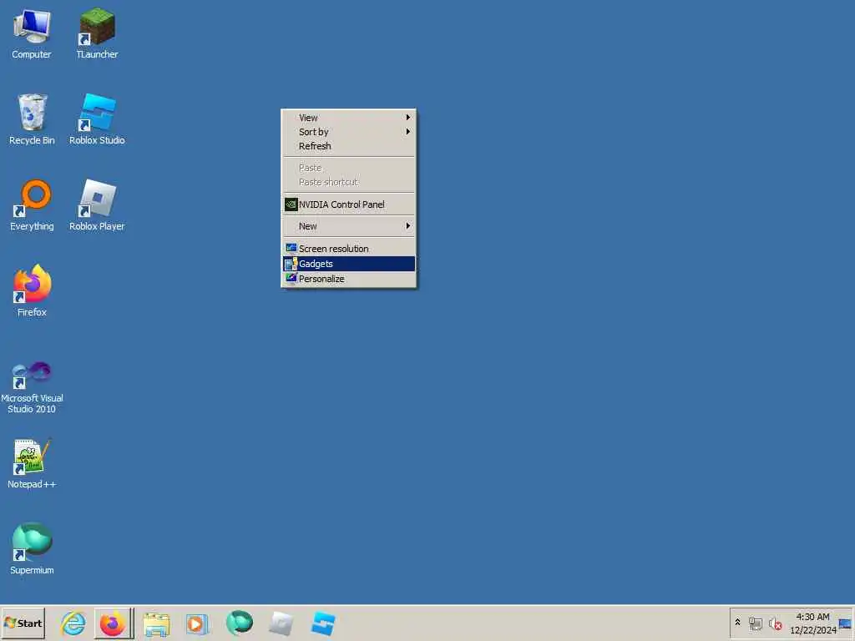Open the taskbar clock and date
The width and height of the screenshot is (855, 641).
pyautogui.click(x=812, y=623)
